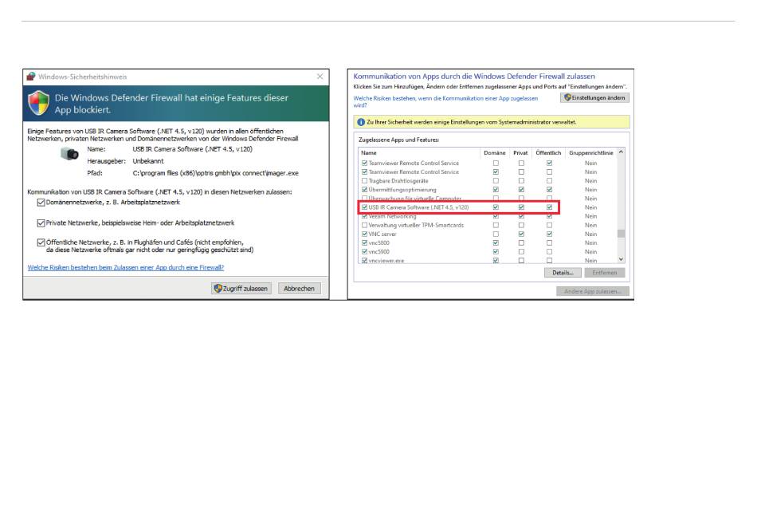Toggle Privat checkbox for Übermittlungsoptimierung
Screen dimensions: 757x524
pyautogui.click(x=521, y=190)
